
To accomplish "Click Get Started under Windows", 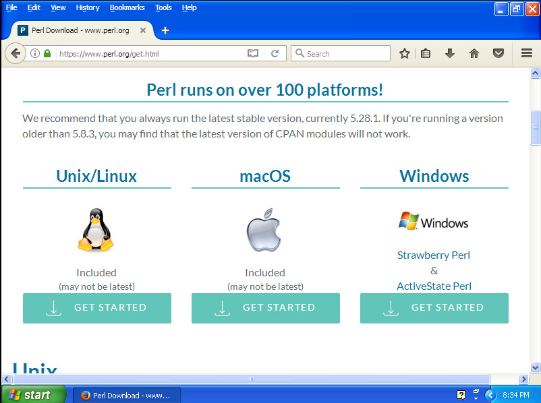I will (x=434, y=308).
